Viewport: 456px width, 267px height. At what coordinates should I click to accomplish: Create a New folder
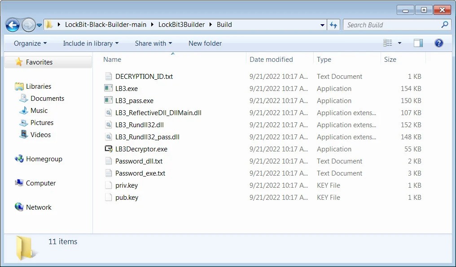point(205,43)
